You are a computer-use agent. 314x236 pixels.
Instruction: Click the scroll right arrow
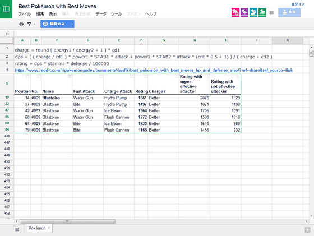pyautogui.click(x=306, y=221)
